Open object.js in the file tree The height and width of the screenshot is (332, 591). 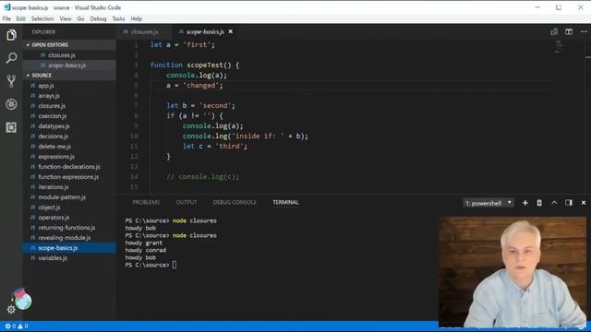point(70,207)
